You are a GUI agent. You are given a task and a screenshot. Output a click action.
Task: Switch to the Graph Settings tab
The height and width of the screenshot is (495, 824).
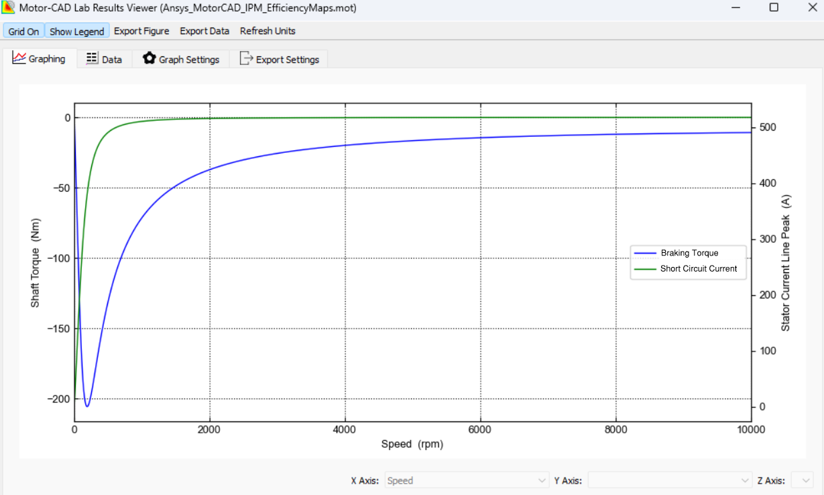click(181, 58)
